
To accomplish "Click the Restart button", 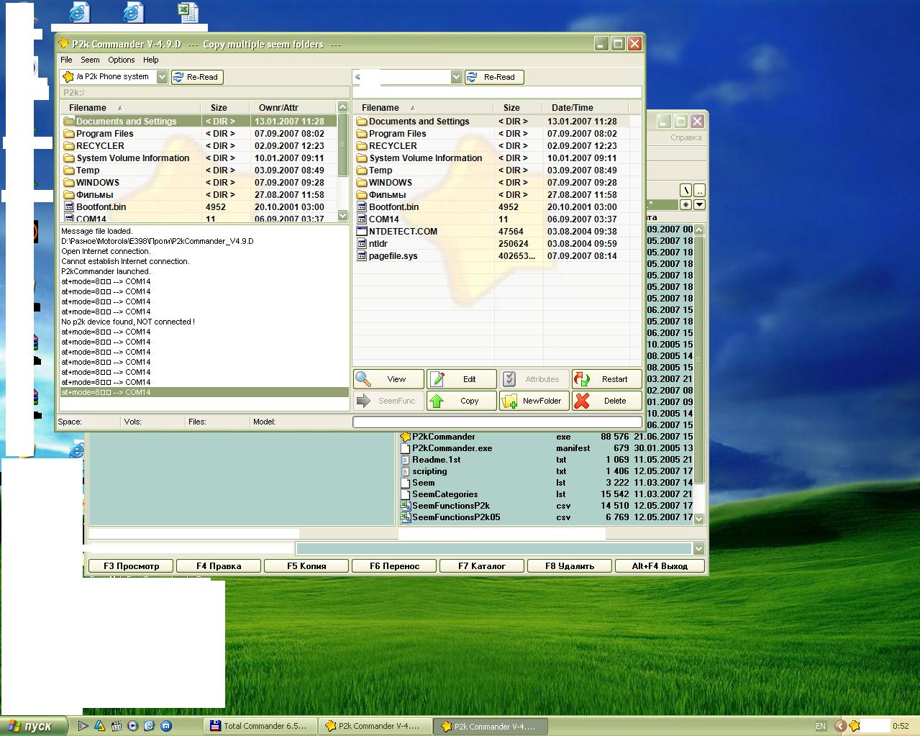I will coord(606,379).
